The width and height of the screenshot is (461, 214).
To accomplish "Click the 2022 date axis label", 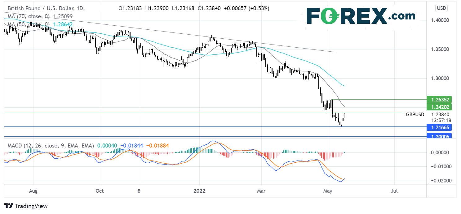I will (200, 191).
